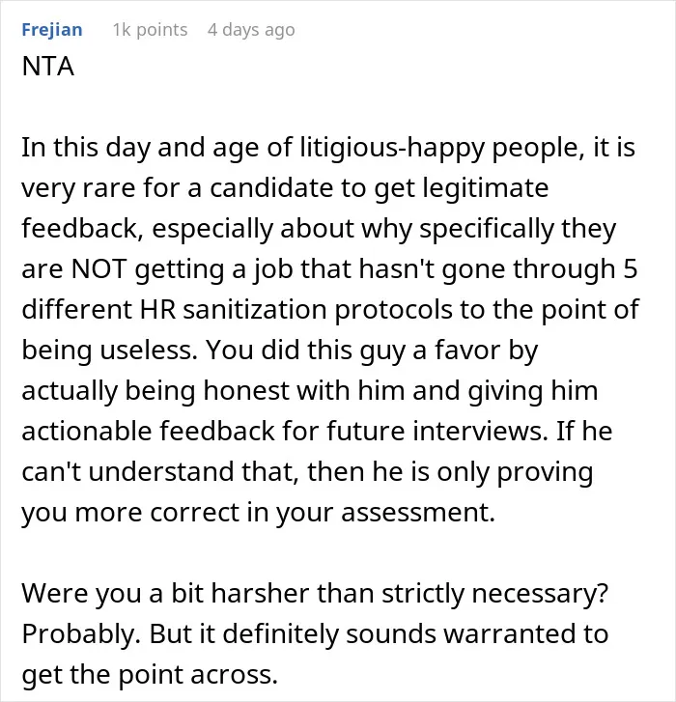
Task: Click the 1k points score label
Action: (x=150, y=30)
